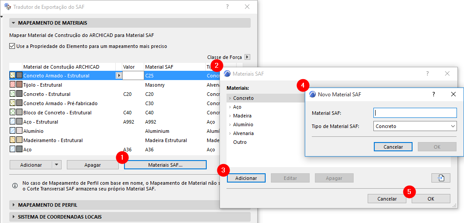Click surface color swatch of Tijolo - Estrutural

coord(19,85)
